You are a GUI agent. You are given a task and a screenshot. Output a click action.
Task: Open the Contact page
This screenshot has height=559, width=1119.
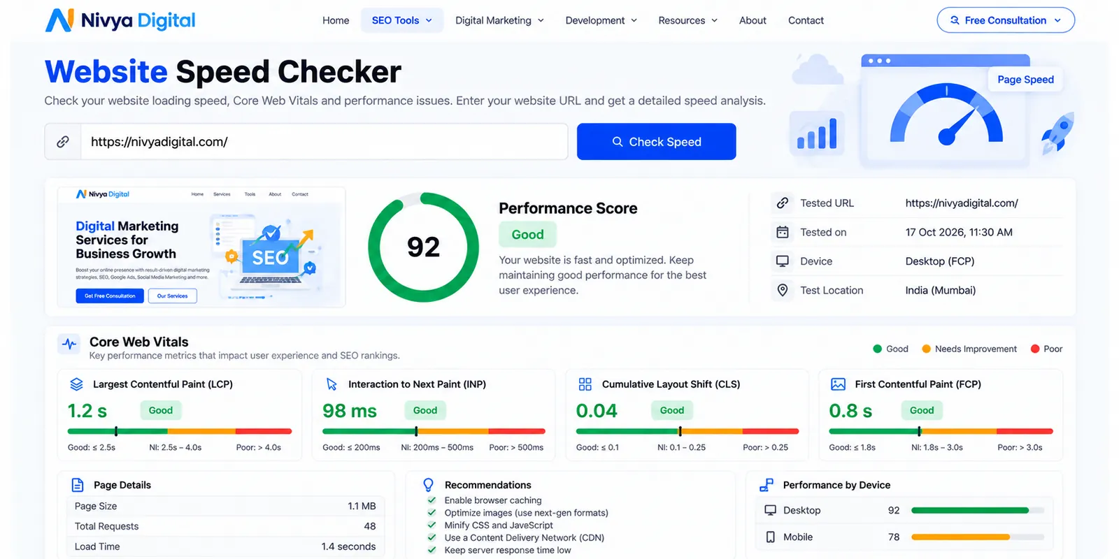click(x=806, y=20)
